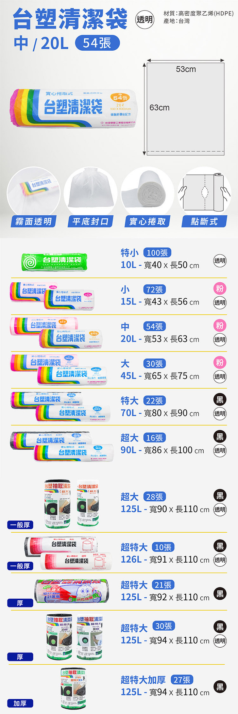This screenshot has width=238, height=714.
Task: Click the 16張 count tag for 超大 90L
Action: (x=154, y=438)
